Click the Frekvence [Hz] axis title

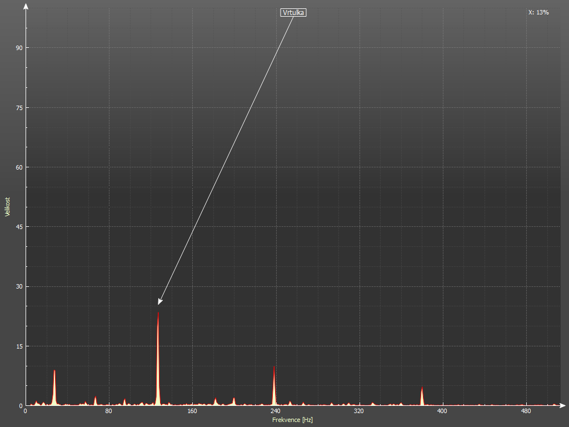pyautogui.click(x=292, y=420)
